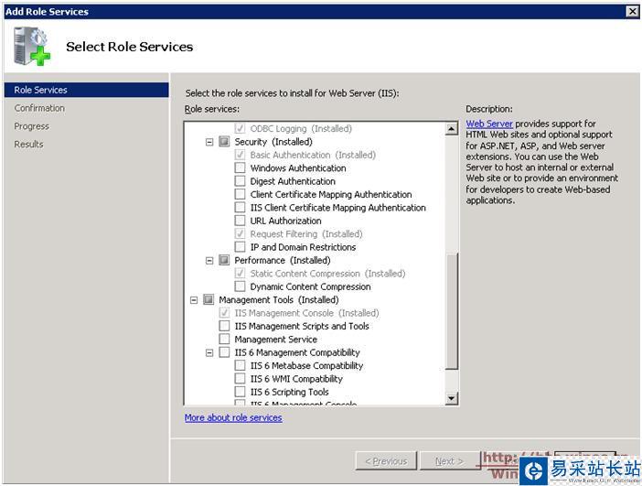Enable IIS 6 Metabase Compatibility checkbox

tap(240, 365)
